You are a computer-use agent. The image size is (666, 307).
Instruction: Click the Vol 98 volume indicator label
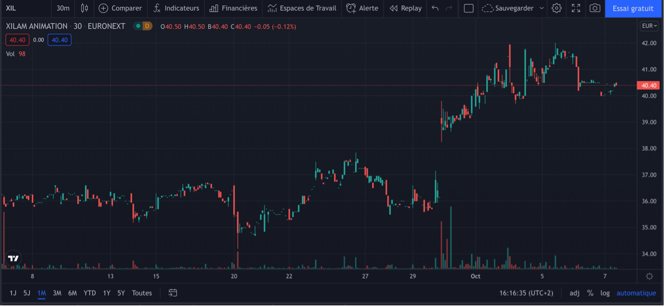pos(16,54)
